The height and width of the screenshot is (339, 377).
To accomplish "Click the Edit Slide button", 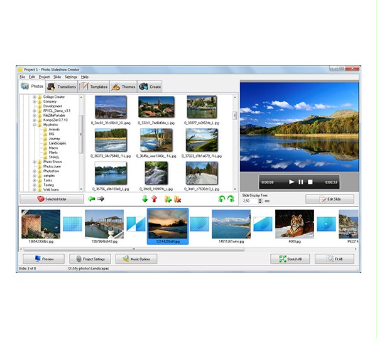I will pos(330,199).
